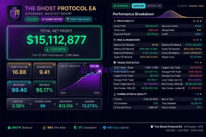
Task: Click the Long Trades (won %) row
Action: click(181, 80)
